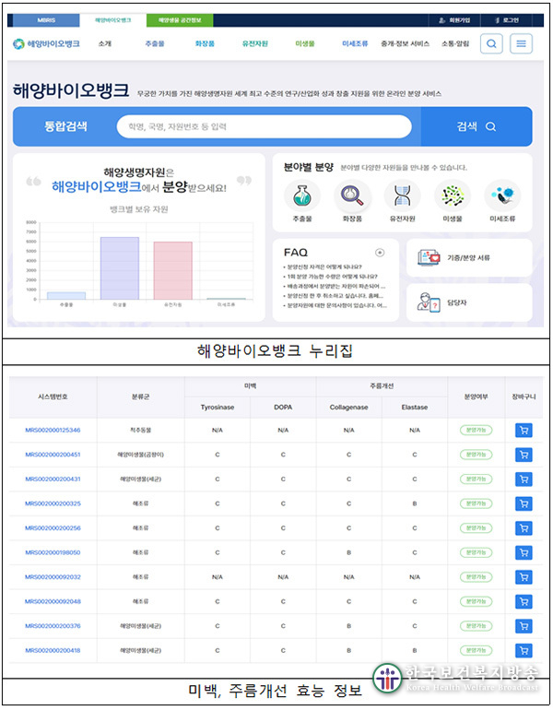Open the 소통·알림 menu
This screenshot has height=710, width=553.
tap(455, 44)
